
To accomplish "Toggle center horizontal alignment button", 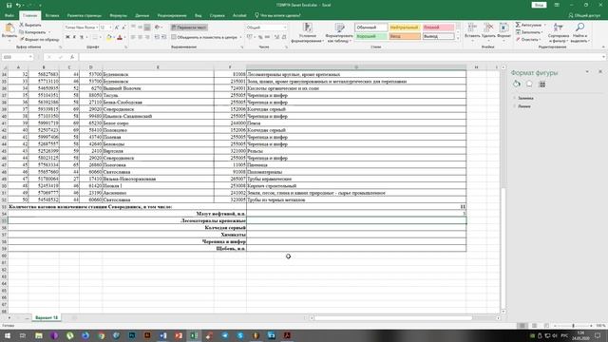I will pyautogui.click(x=140, y=37).
